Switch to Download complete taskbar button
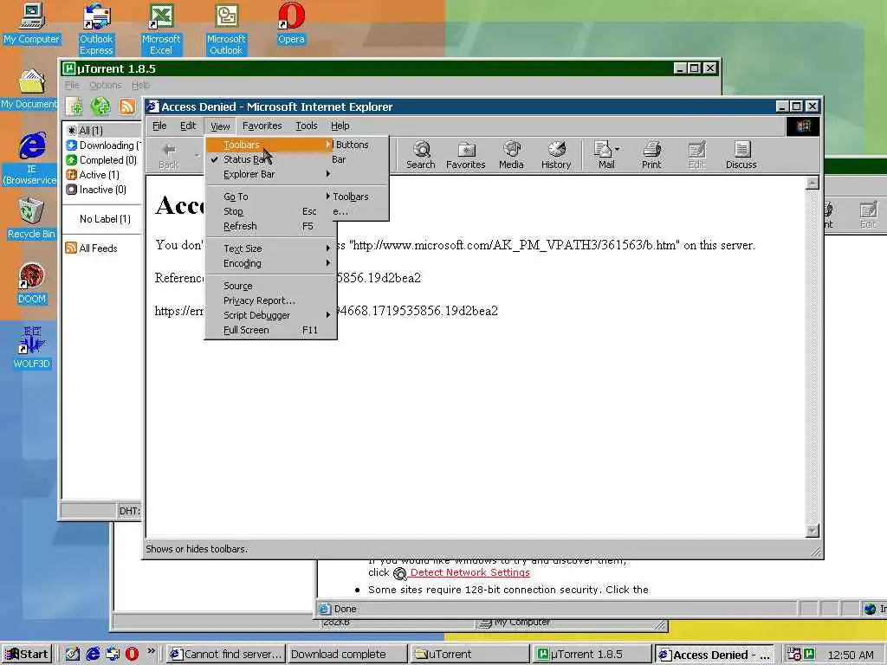Image resolution: width=887 pixels, height=665 pixels. coord(346,655)
